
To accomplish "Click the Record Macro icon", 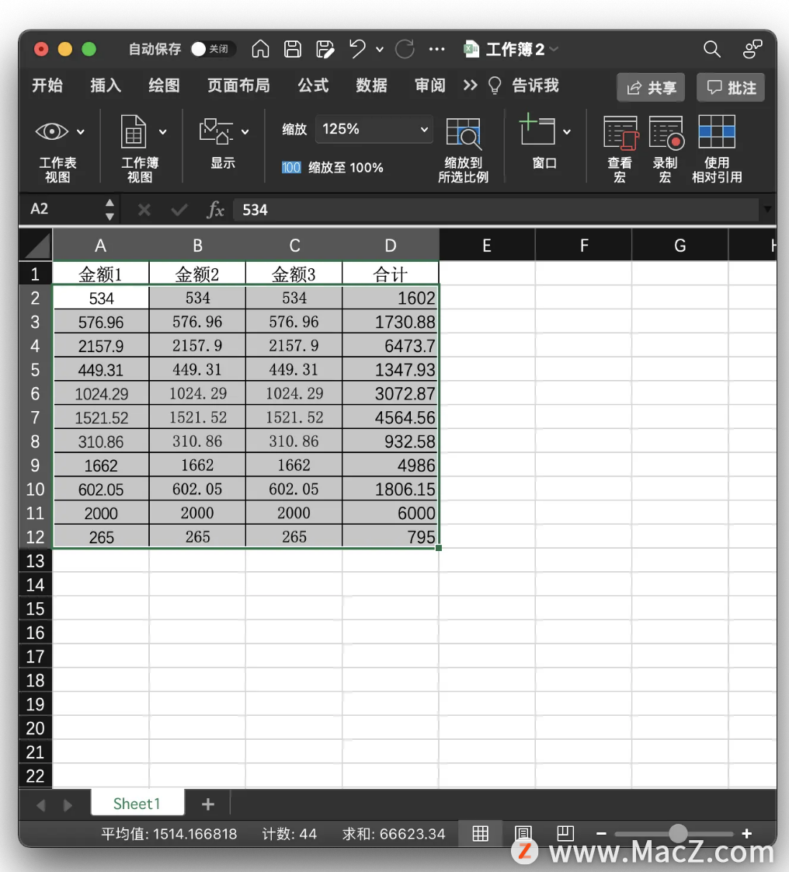I will click(x=666, y=132).
